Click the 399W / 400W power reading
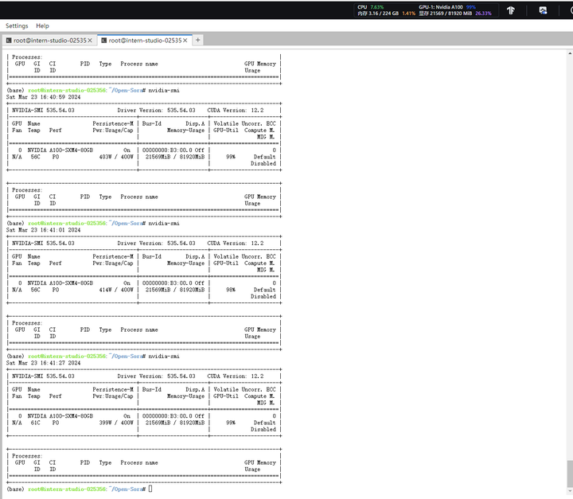 pyautogui.click(x=116, y=423)
